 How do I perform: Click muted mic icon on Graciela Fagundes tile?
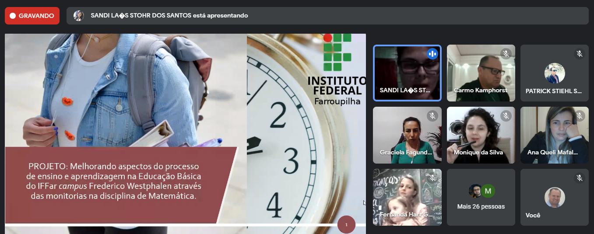click(432, 116)
